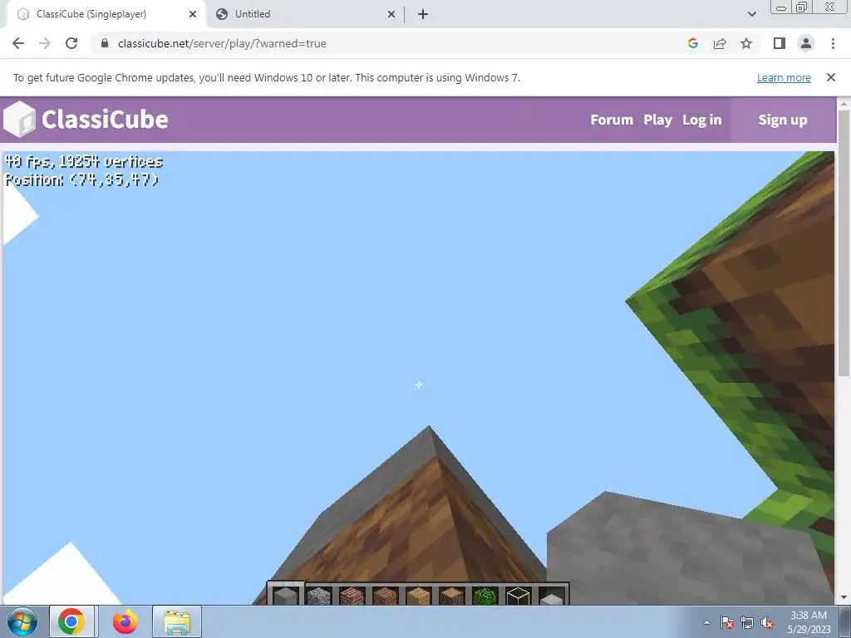
Task: Click the page vertical scrollbar thumb
Action: pyautogui.click(x=844, y=243)
